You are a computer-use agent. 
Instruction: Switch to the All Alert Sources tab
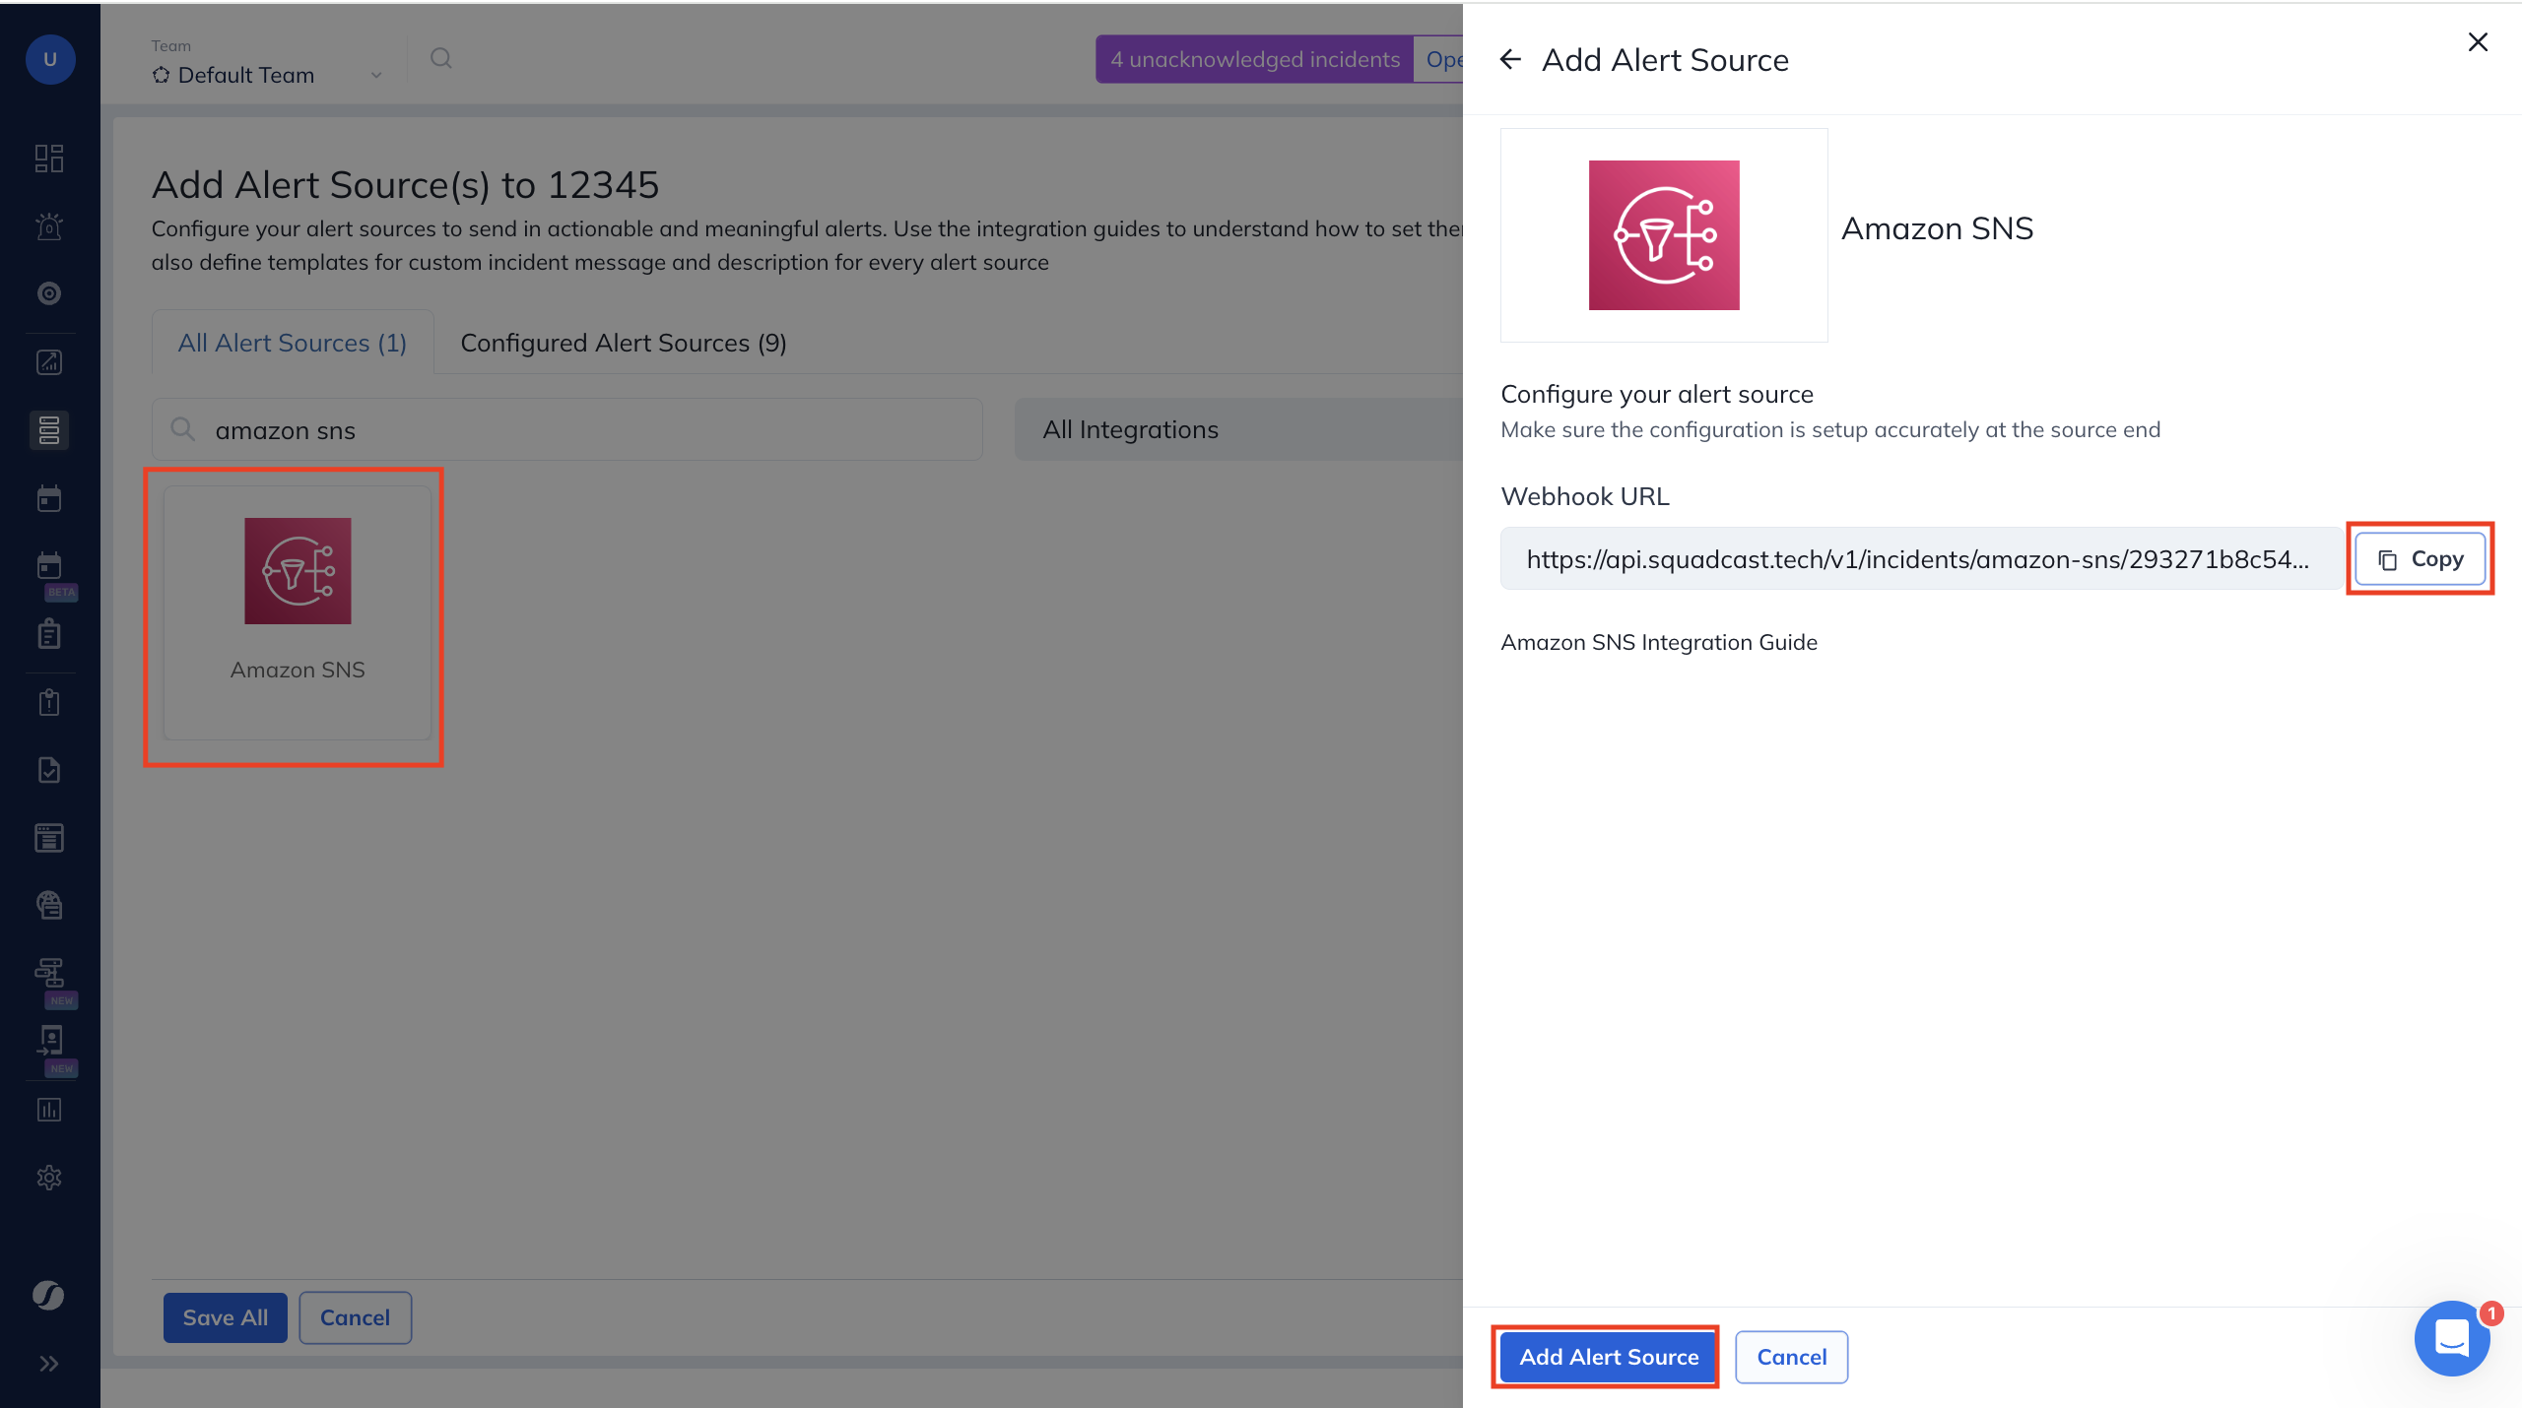(x=292, y=343)
